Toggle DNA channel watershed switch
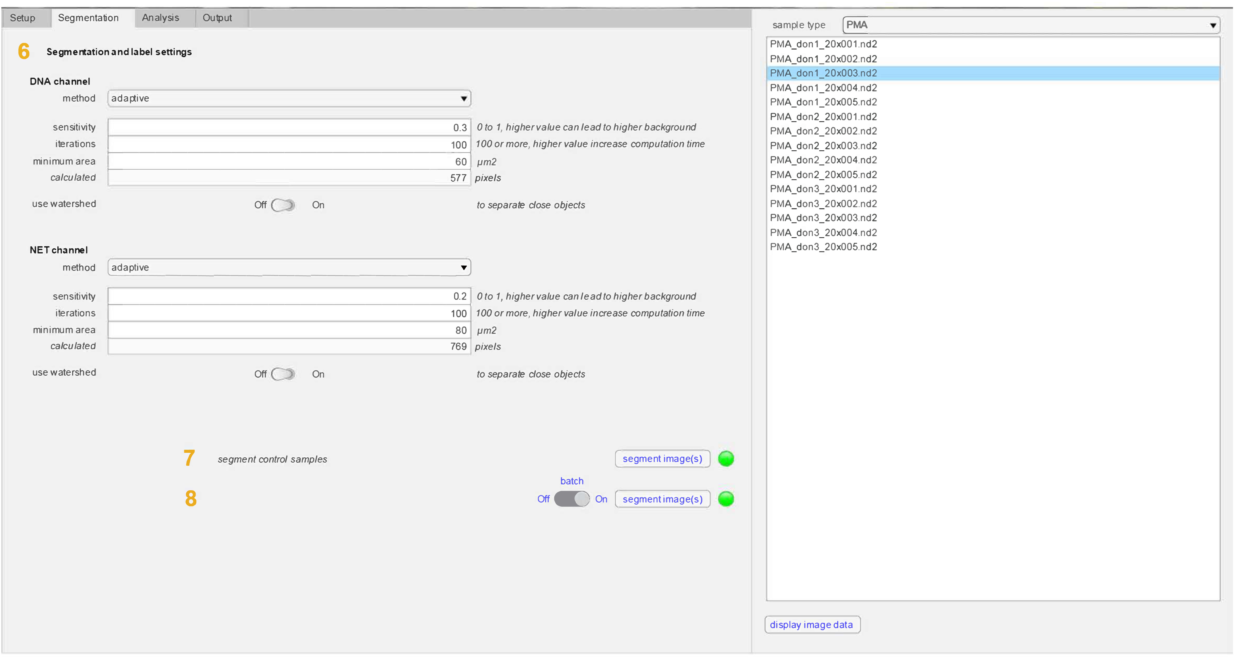The image size is (1234, 669). coord(283,205)
